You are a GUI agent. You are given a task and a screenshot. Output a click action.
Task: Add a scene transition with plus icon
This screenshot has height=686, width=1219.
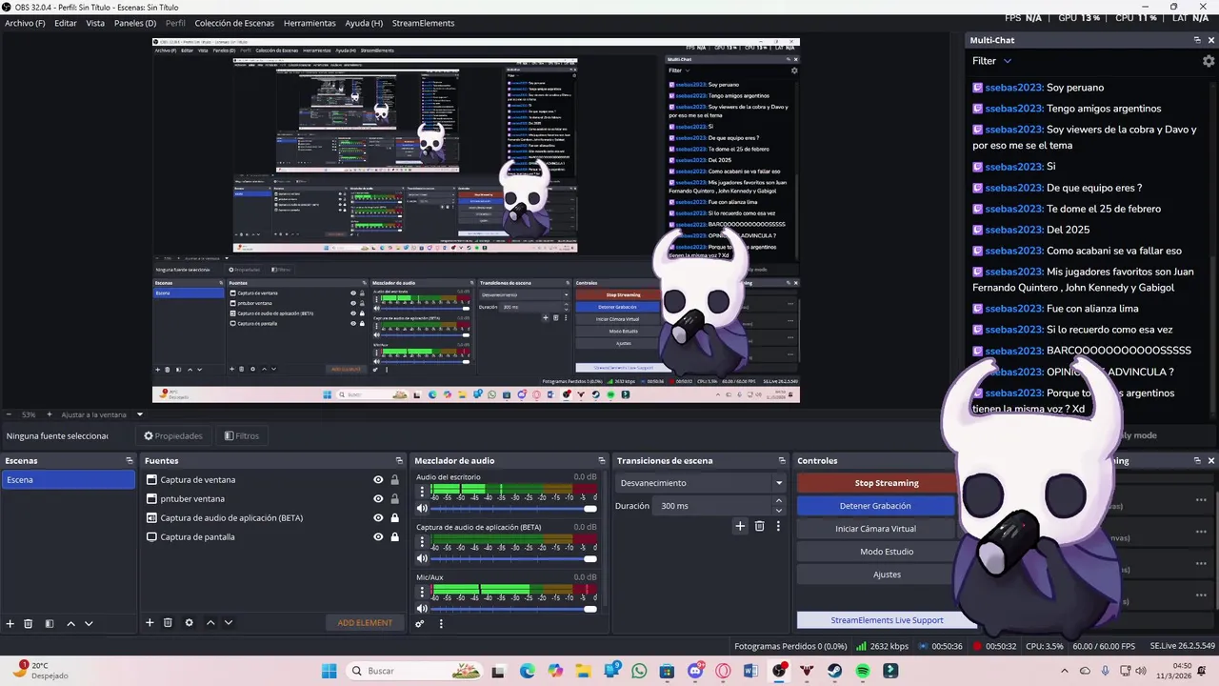click(740, 526)
